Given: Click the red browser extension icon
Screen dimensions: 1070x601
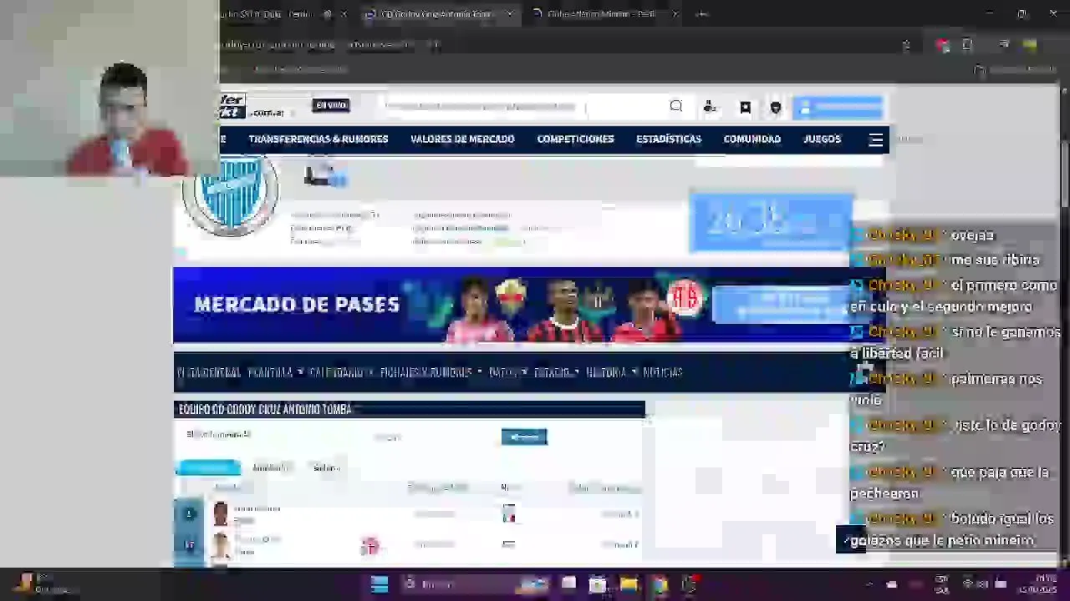Looking at the screenshot, I should point(942,45).
